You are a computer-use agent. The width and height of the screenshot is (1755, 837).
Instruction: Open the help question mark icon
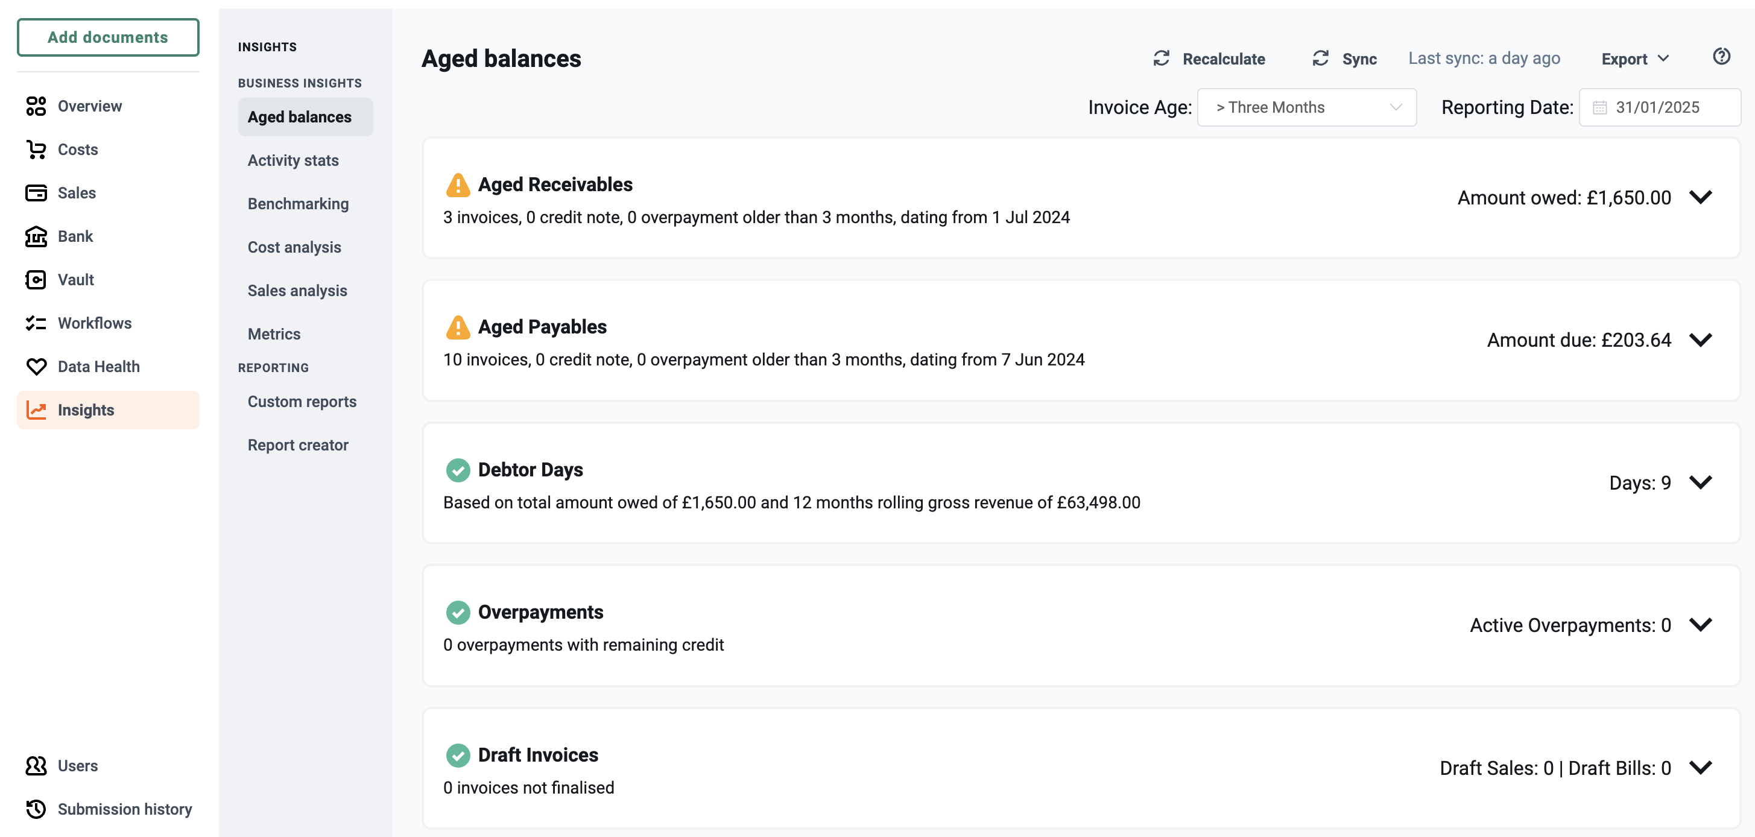[1721, 57]
